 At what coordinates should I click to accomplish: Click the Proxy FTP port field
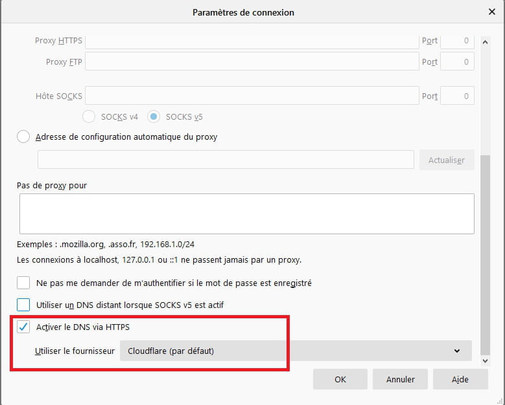point(457,61)
